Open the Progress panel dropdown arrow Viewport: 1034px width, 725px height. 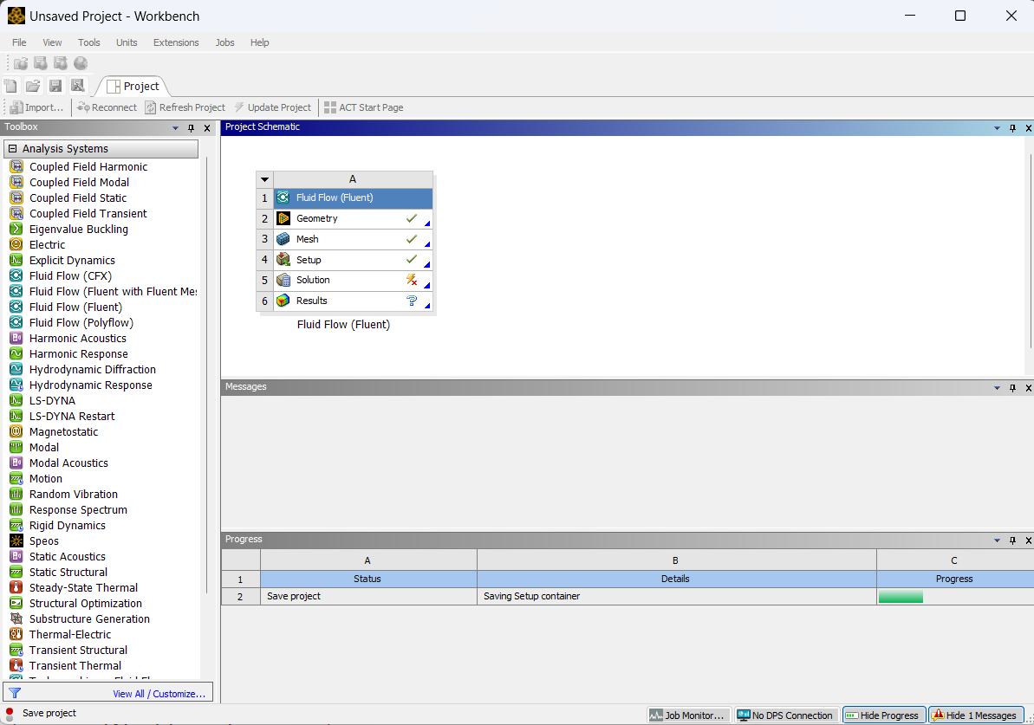pyautogui.click(x=997, y=541)
